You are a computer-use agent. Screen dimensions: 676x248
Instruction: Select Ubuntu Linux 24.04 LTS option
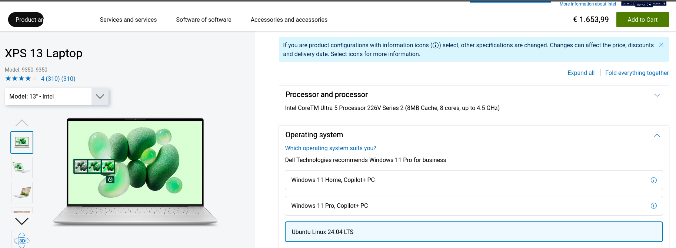tap(474, 232)
